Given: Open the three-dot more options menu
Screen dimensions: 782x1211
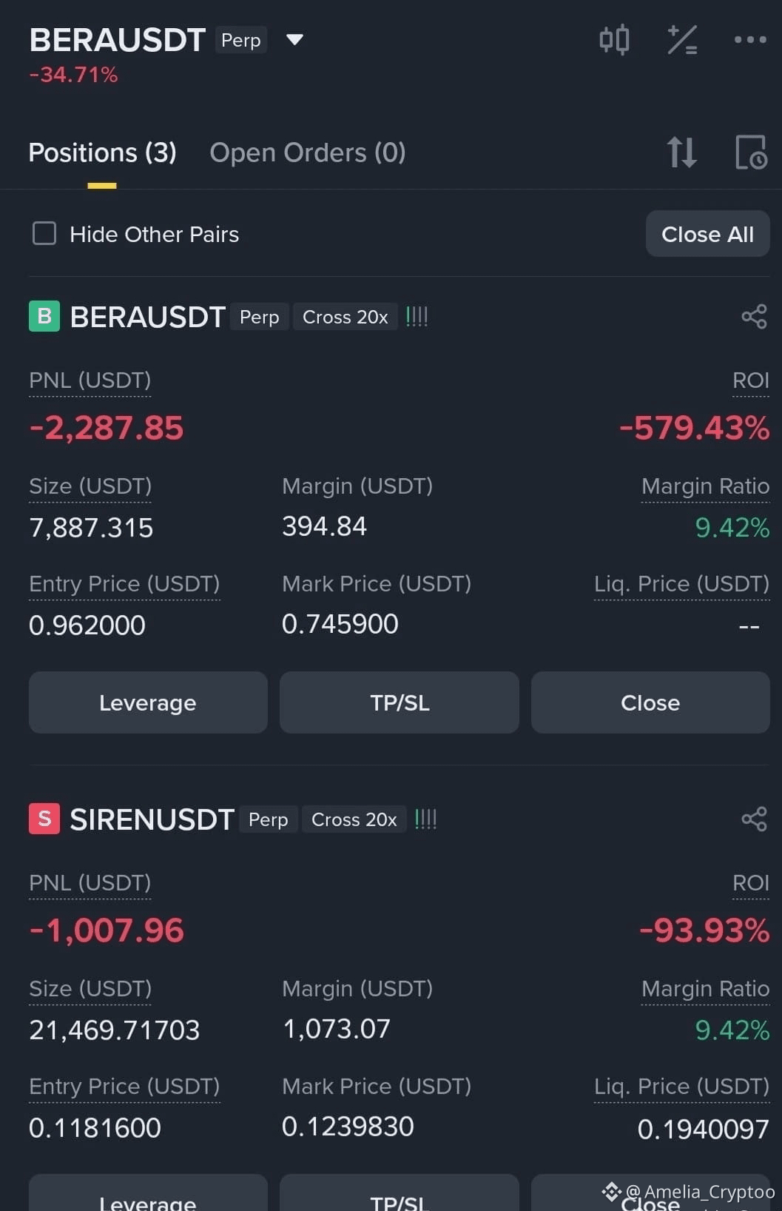Looking at the screenshot, I should tap(750, 39).
